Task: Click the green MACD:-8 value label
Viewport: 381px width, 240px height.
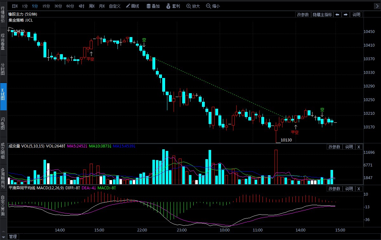Action: (x=107, y=188)
